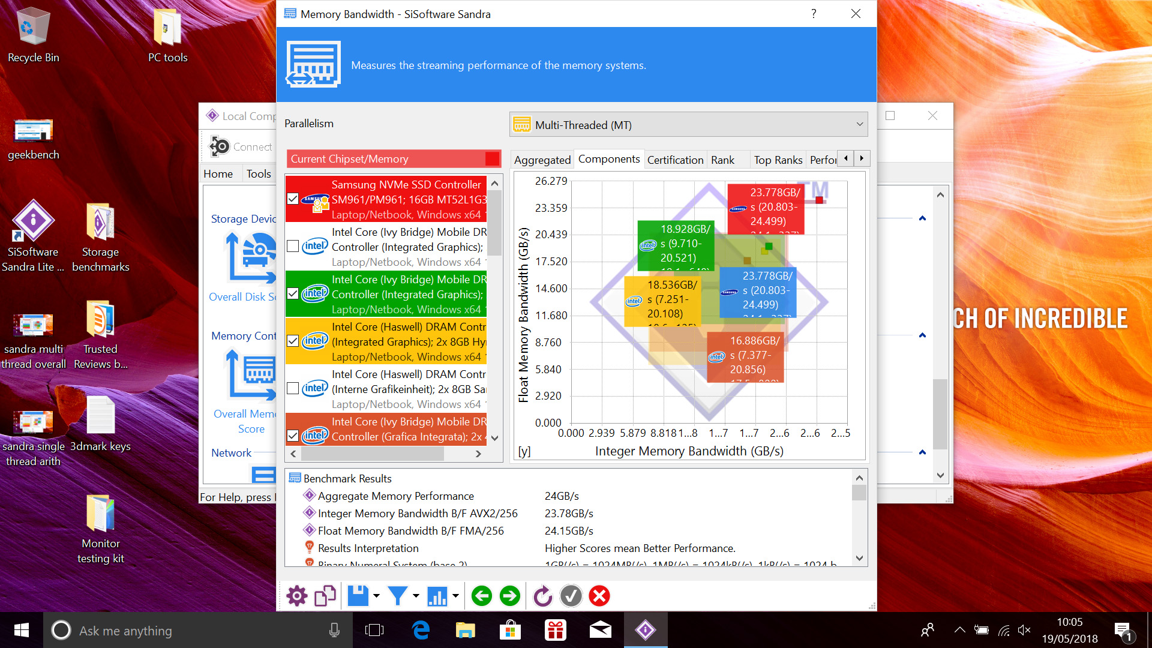Click the red cancel X icon
Screen dimensions: 1152x648
click(x=599, y=596)
